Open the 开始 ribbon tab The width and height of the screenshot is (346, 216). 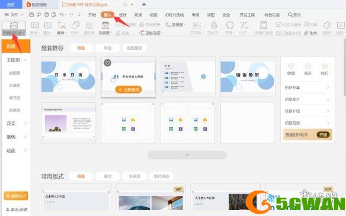[92, 15]
